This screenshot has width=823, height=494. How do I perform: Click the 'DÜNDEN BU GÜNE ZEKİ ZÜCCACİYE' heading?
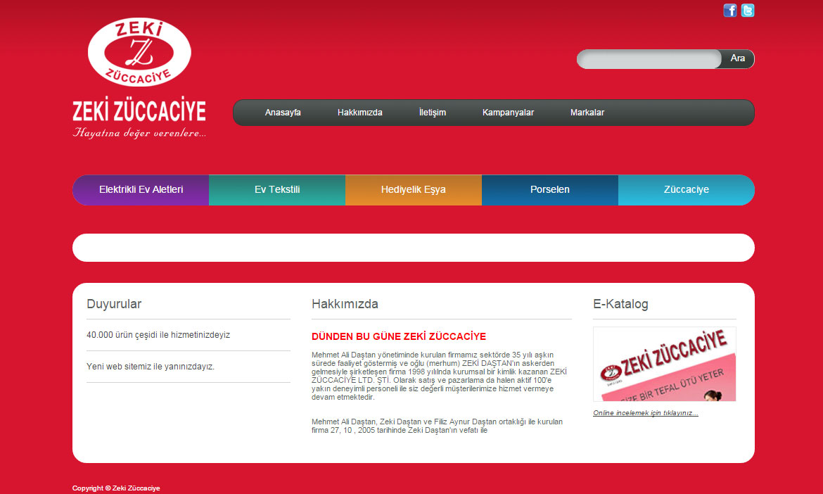click(399, 336)
